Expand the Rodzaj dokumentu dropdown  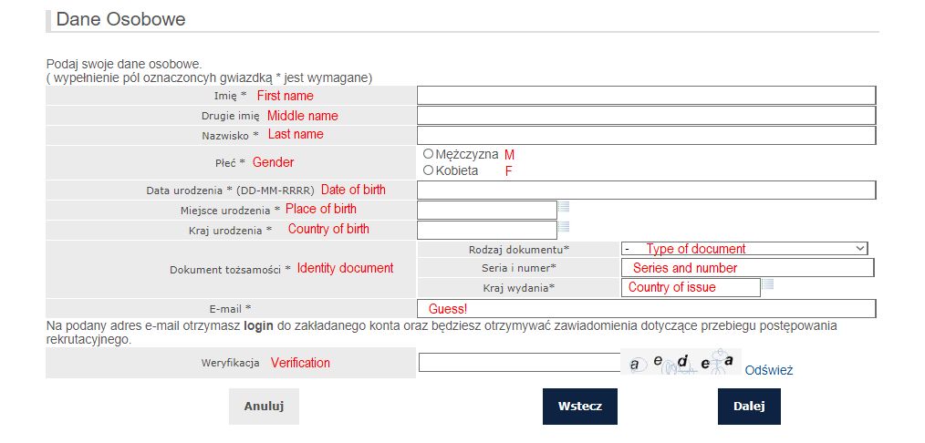(744, 248)
